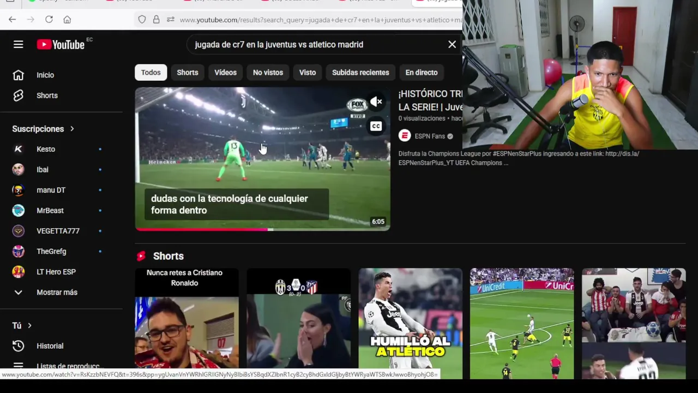Viewport: 698px width, 393px height.
Task: Click the Kesto channel avatar icon
Action: point(18,149)
